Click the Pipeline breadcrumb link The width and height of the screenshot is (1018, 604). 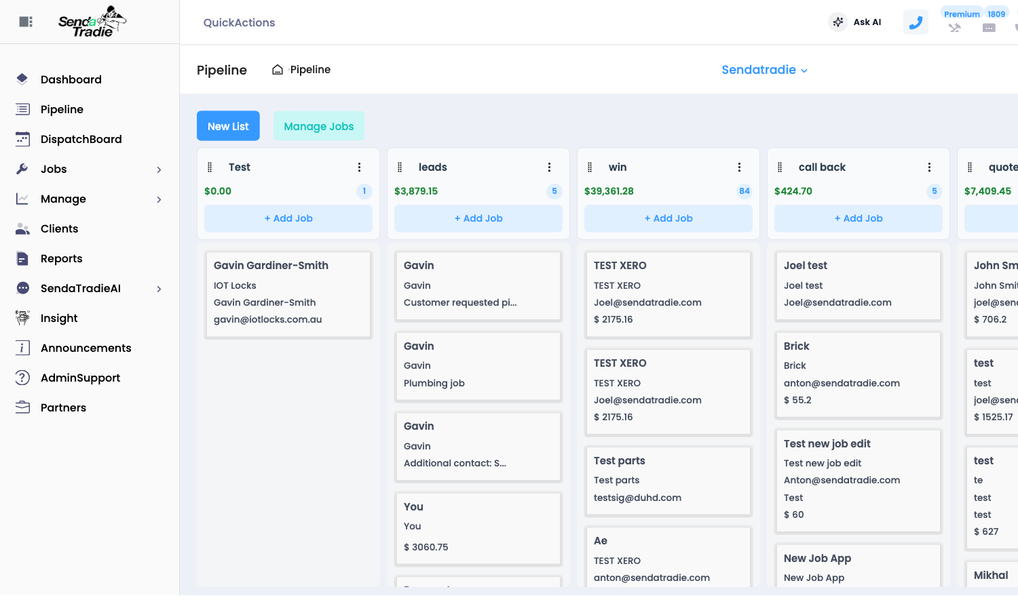(310, 69)
